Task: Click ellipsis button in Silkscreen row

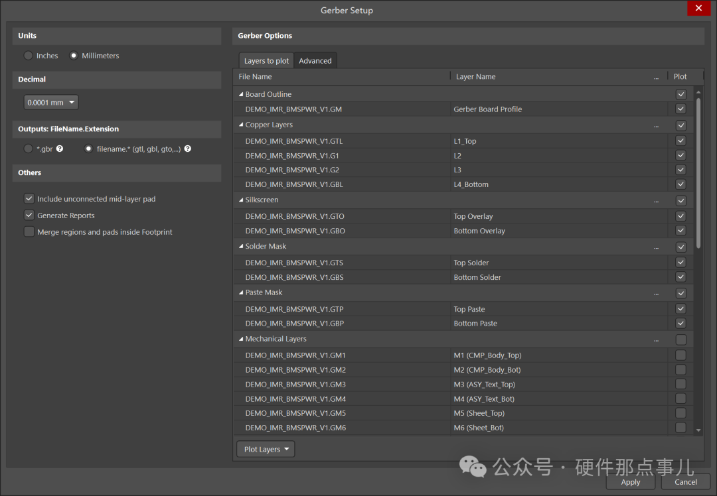Action: pos(656,201)
